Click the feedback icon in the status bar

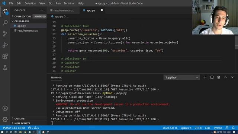pos(227,128)
